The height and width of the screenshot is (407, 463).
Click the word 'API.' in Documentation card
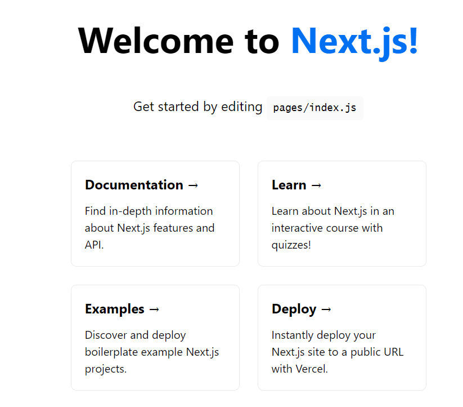coord(94,245)
